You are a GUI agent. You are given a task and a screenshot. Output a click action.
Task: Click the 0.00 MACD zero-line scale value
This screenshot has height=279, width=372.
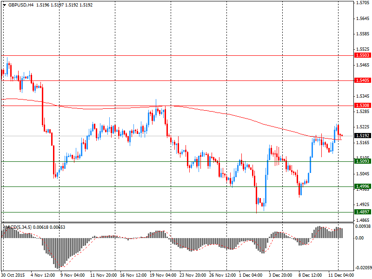[359, 238]
